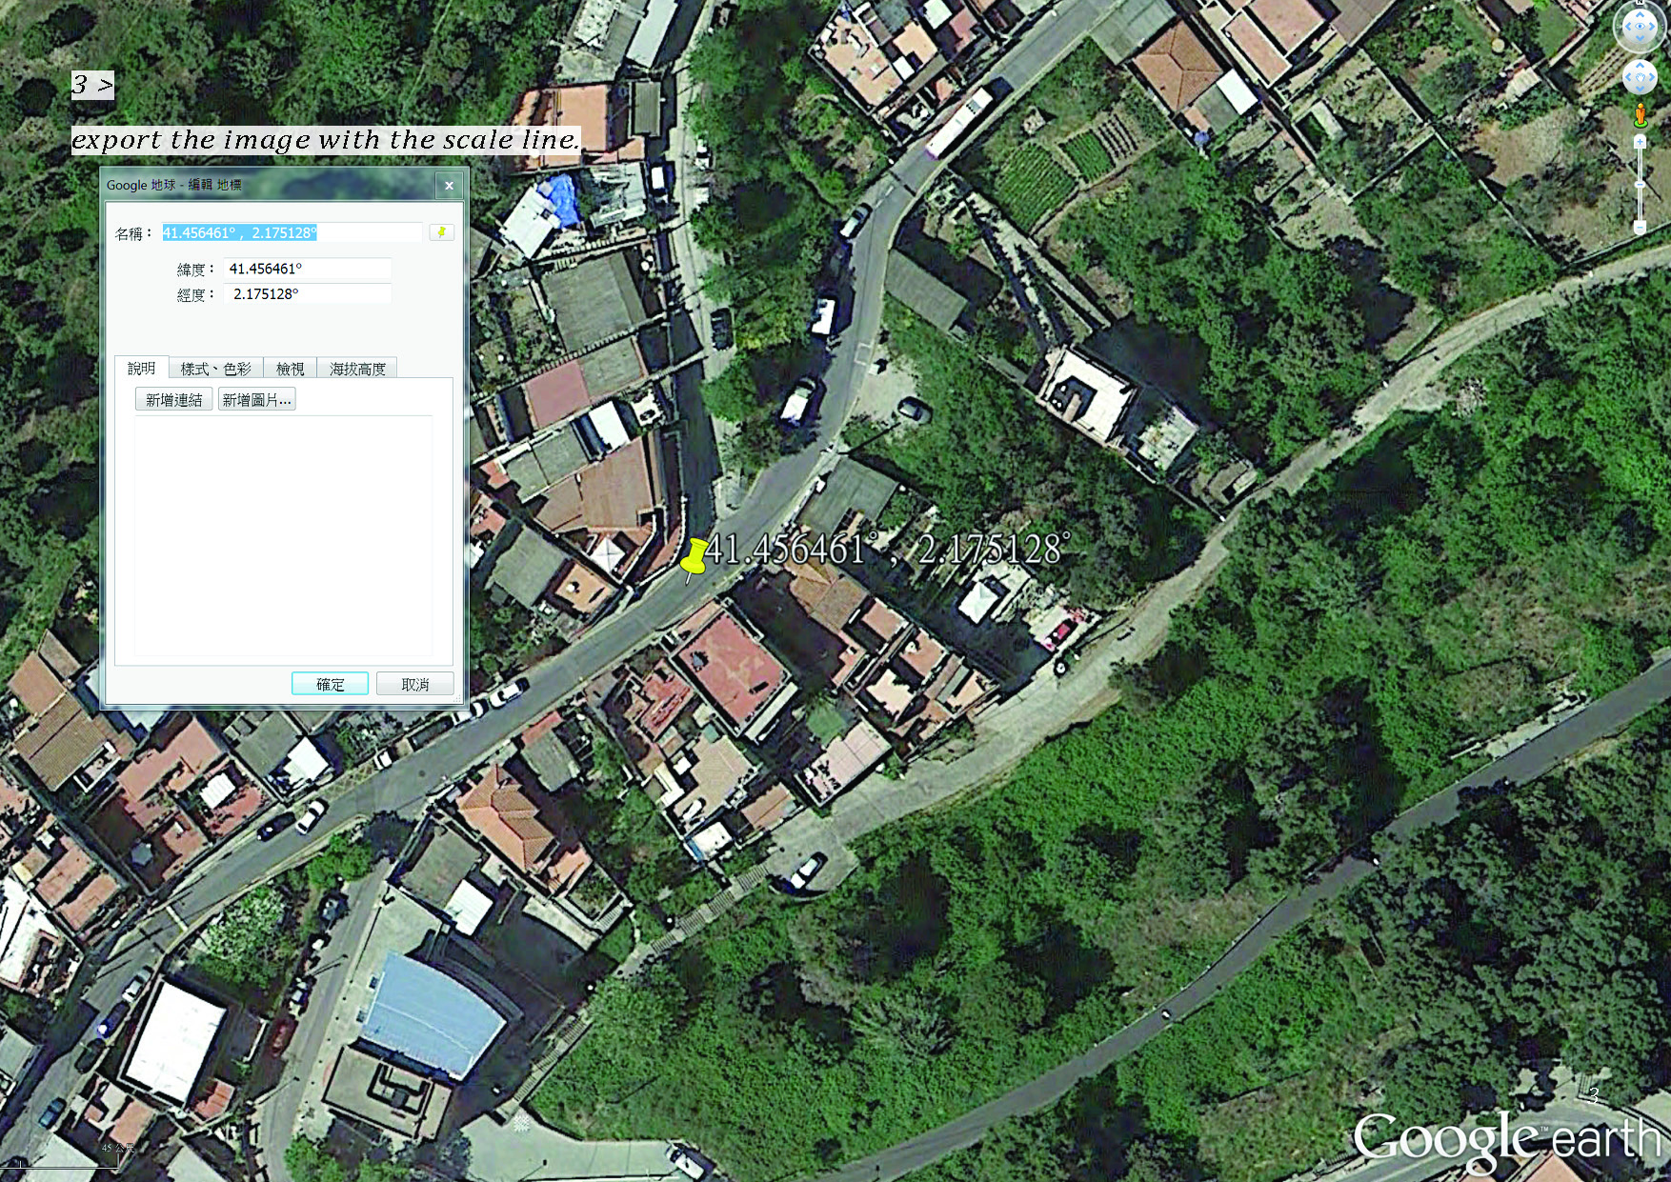The image size is (1671, 1182).
Task: Click the eye icon in look joystick
Action: 1639,26
